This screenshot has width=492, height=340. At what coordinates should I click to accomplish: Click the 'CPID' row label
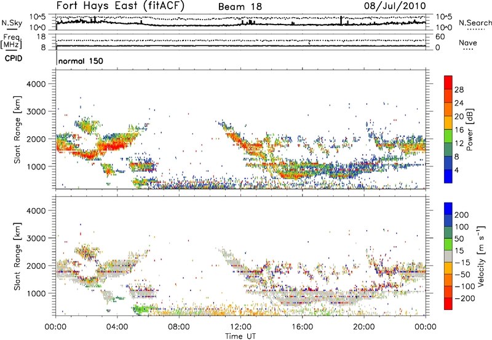tap(14, 58)
